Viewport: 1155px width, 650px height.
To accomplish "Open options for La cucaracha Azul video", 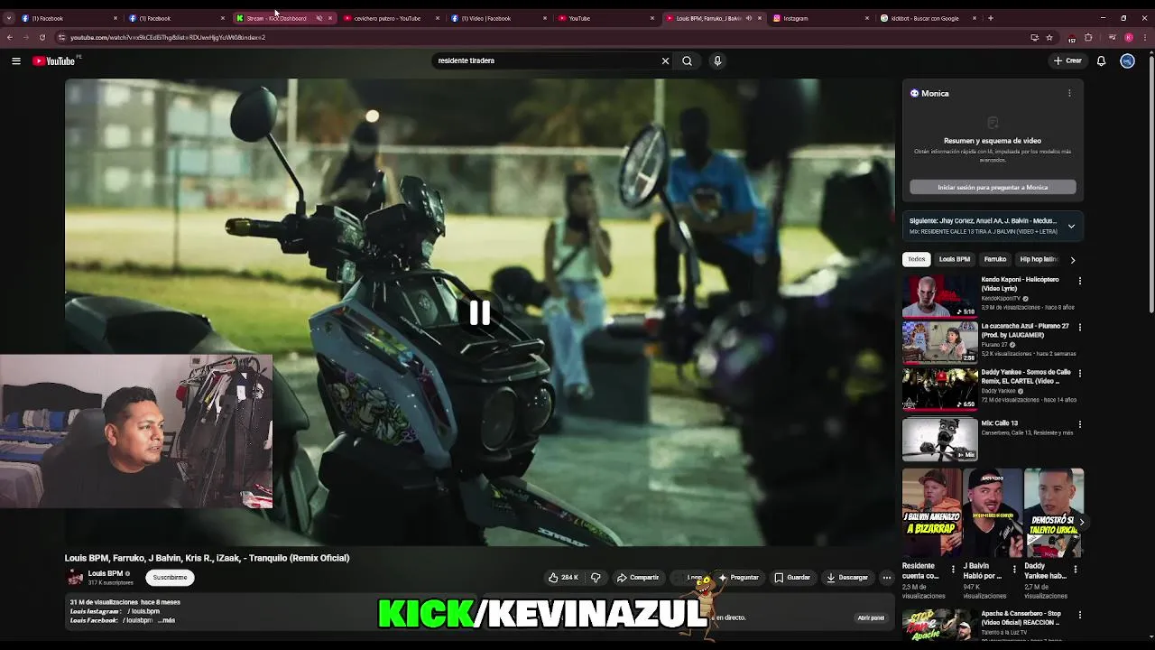I will coord(1079,327).
